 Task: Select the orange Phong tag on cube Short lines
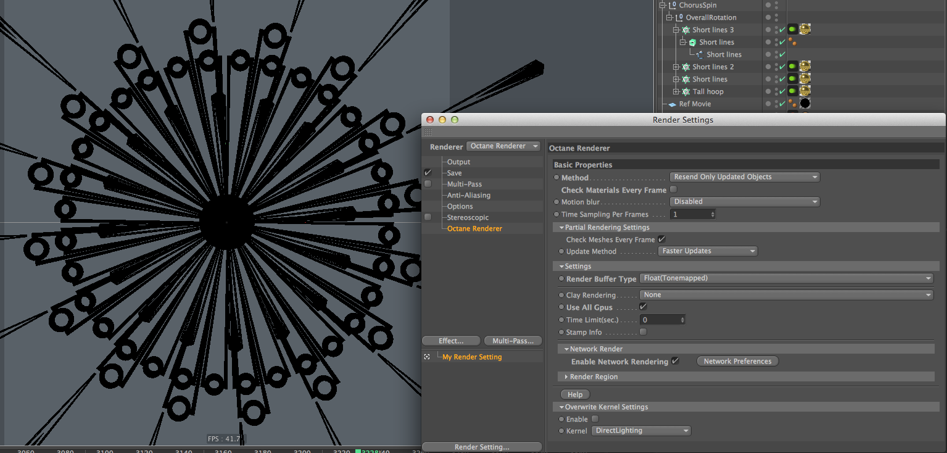792,42
